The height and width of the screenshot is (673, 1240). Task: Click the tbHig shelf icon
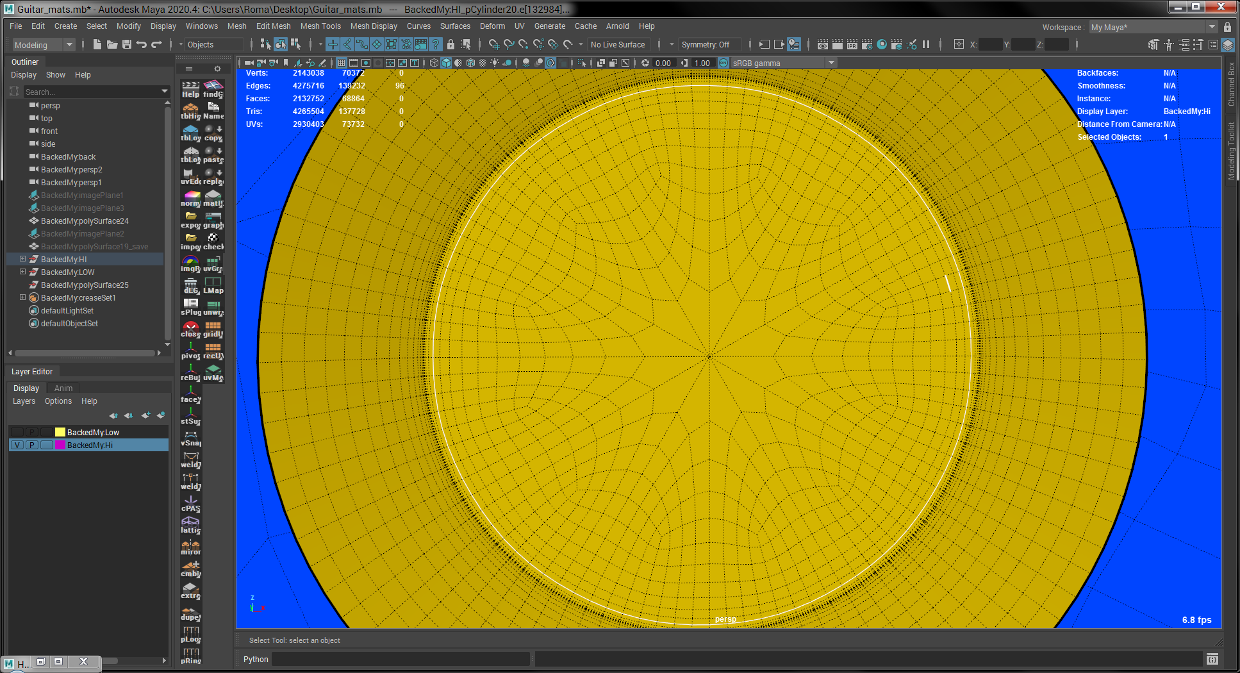191,111
